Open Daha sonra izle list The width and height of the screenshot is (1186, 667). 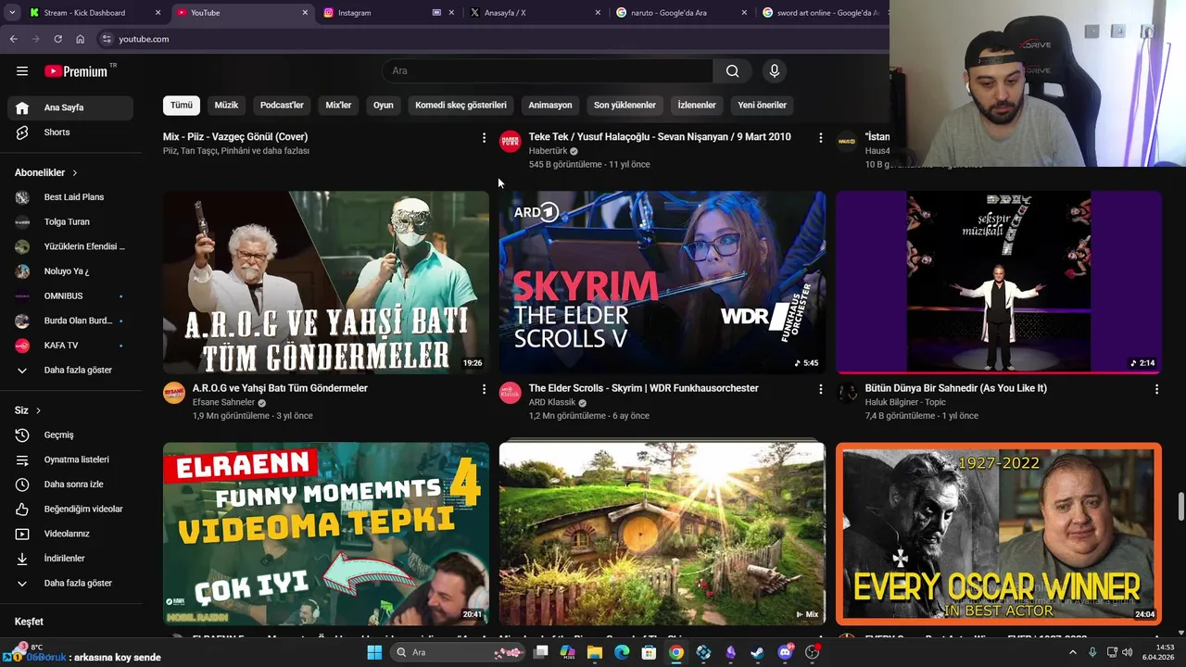coord(70,485)
